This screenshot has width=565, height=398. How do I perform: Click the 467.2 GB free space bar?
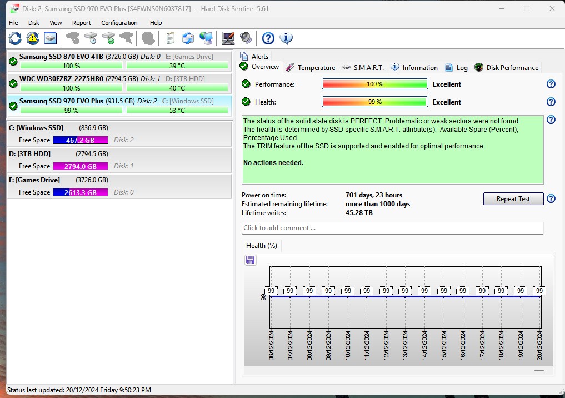click(81, 140)
